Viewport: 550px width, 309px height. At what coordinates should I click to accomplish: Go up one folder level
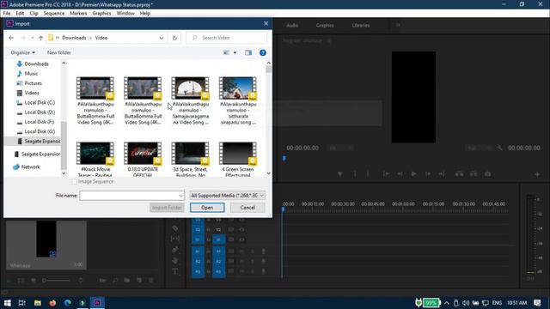[x=40, y=38]
